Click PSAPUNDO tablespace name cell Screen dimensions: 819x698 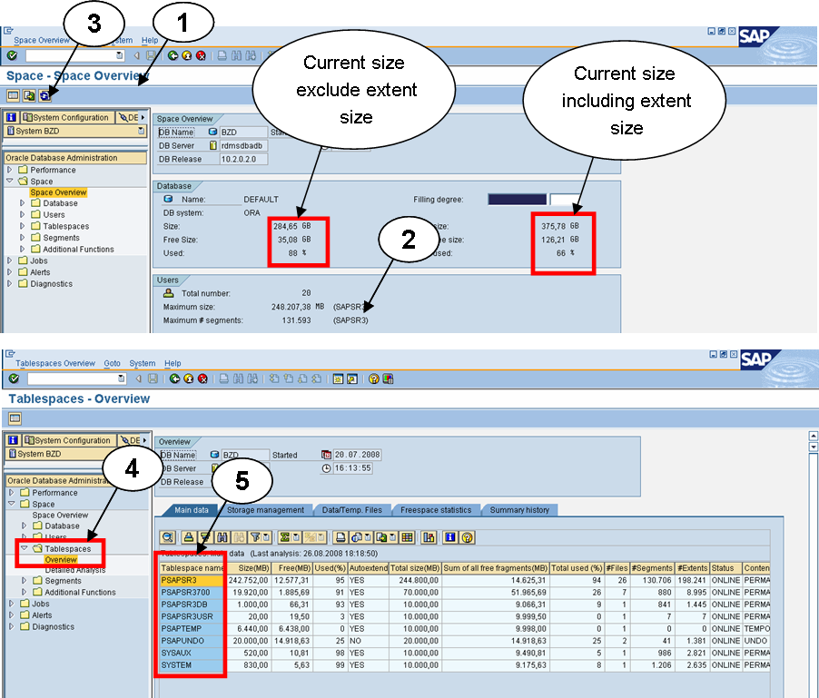tap(192, 641)
